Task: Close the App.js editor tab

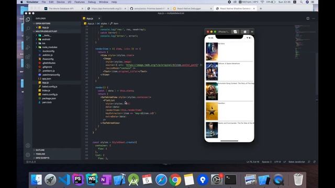Action: coord(99,19)
